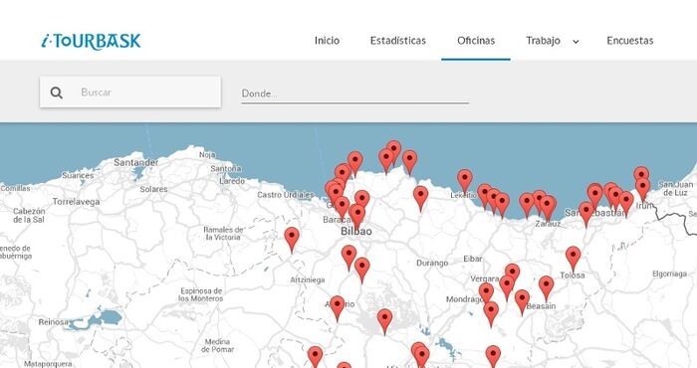Click the Eibar map label
The image size is (697, 368).
coord(473,259)
